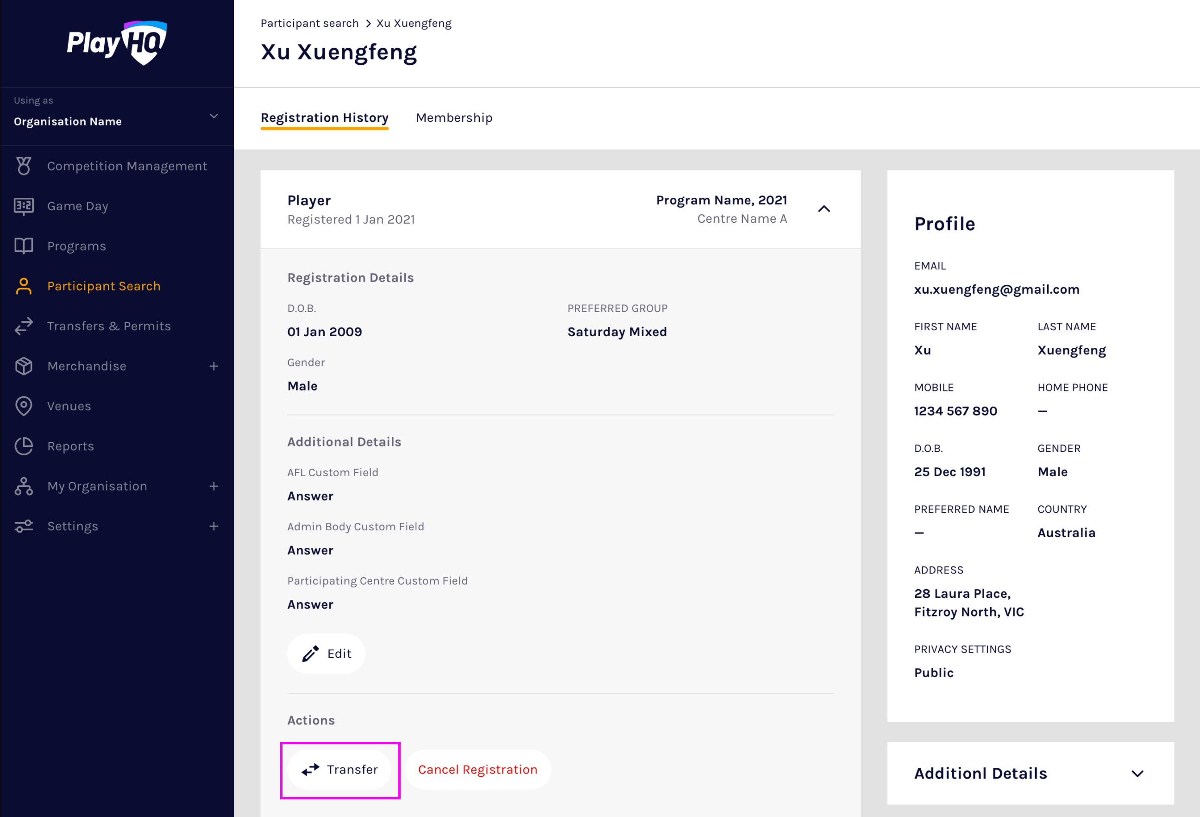Click the Transfer button
Viewport: 1200px width, 817px height.
click(x=340, y=769)
